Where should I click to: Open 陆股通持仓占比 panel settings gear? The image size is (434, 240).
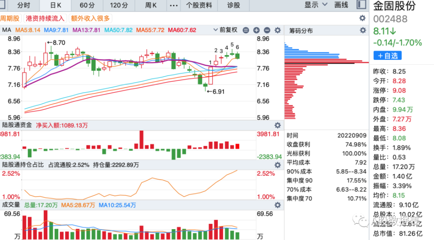(x=278, y=165)
